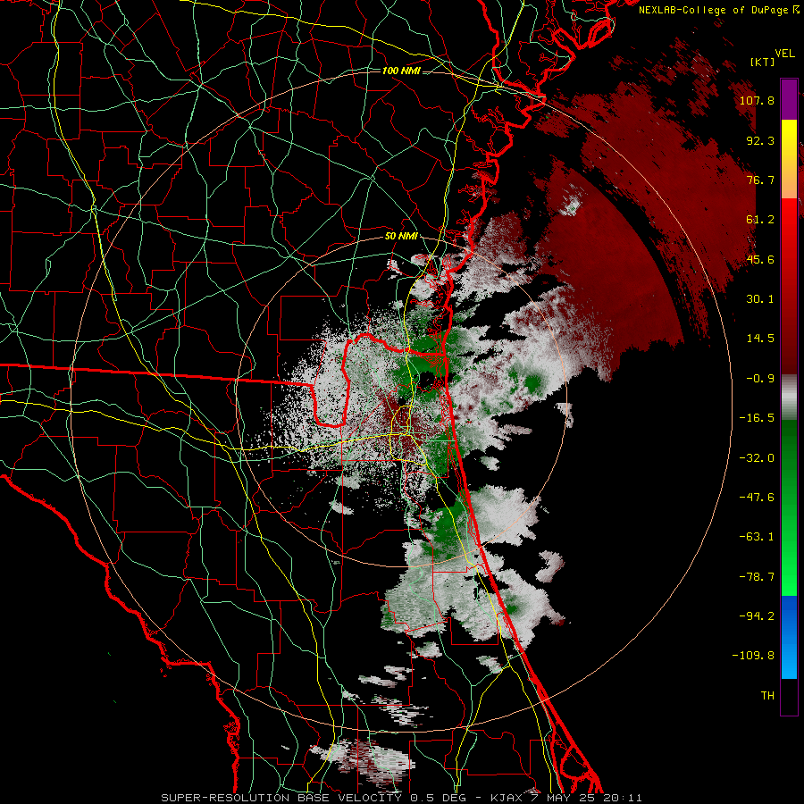Click the 61.2 legend value
Screen dimensions: 804x804
(x=760, y=220)
